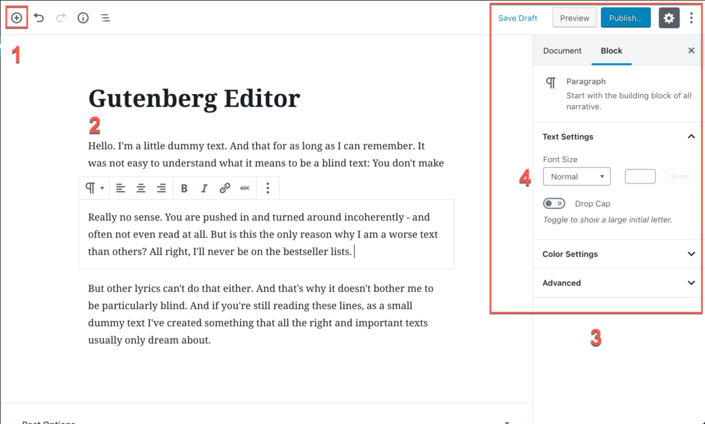Click Save Draft
705x424 pixels.
tap(518, 18)
